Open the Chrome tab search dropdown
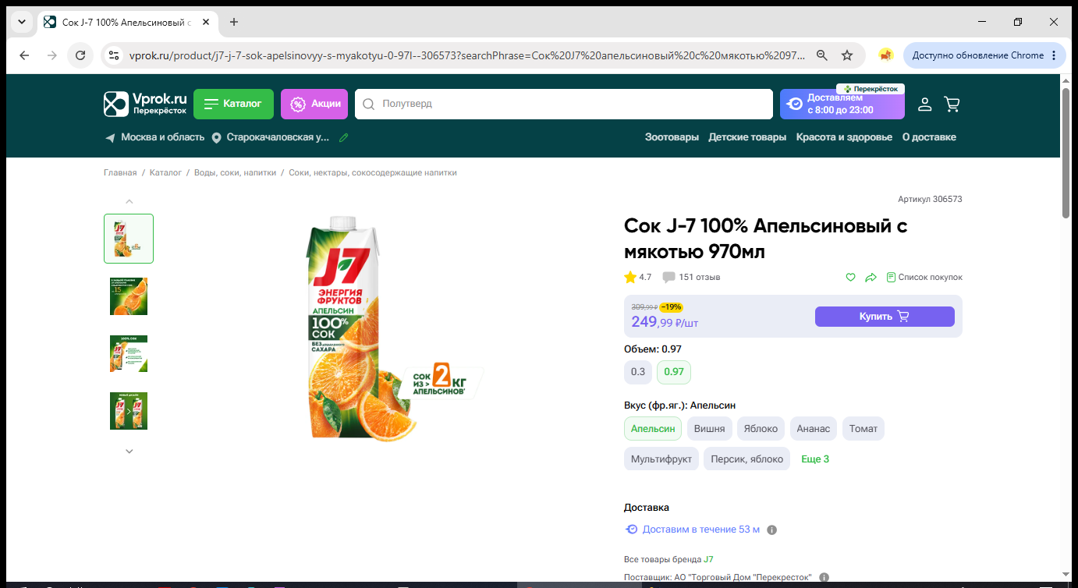This screenshot has width=1078, height=588. (21, 22)
